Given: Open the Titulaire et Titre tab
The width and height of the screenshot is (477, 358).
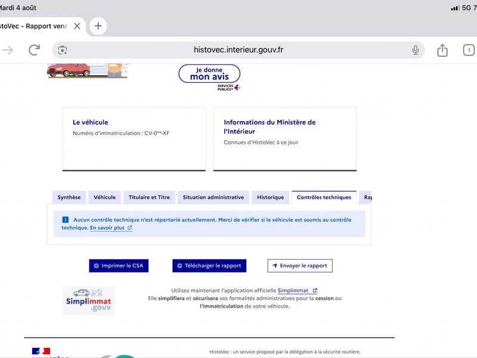Looking at the screenshot, I should coord(149,197).
